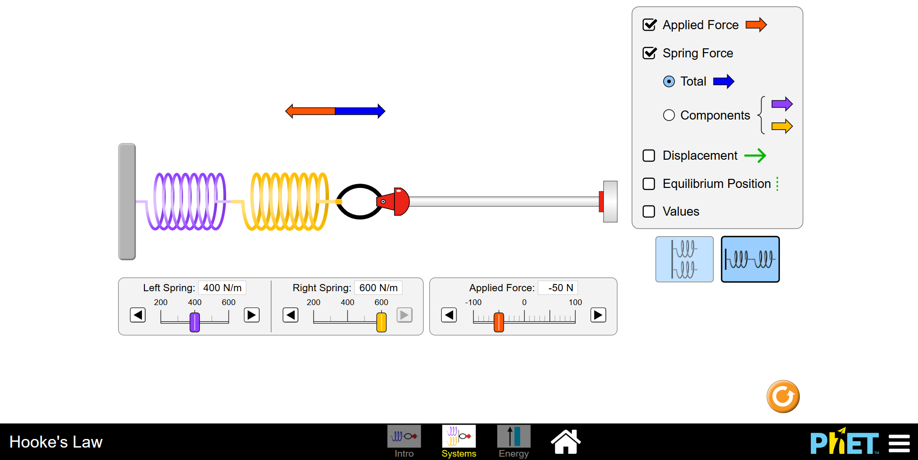
Task: Open the Intro screen
Action: coord(404,441)
